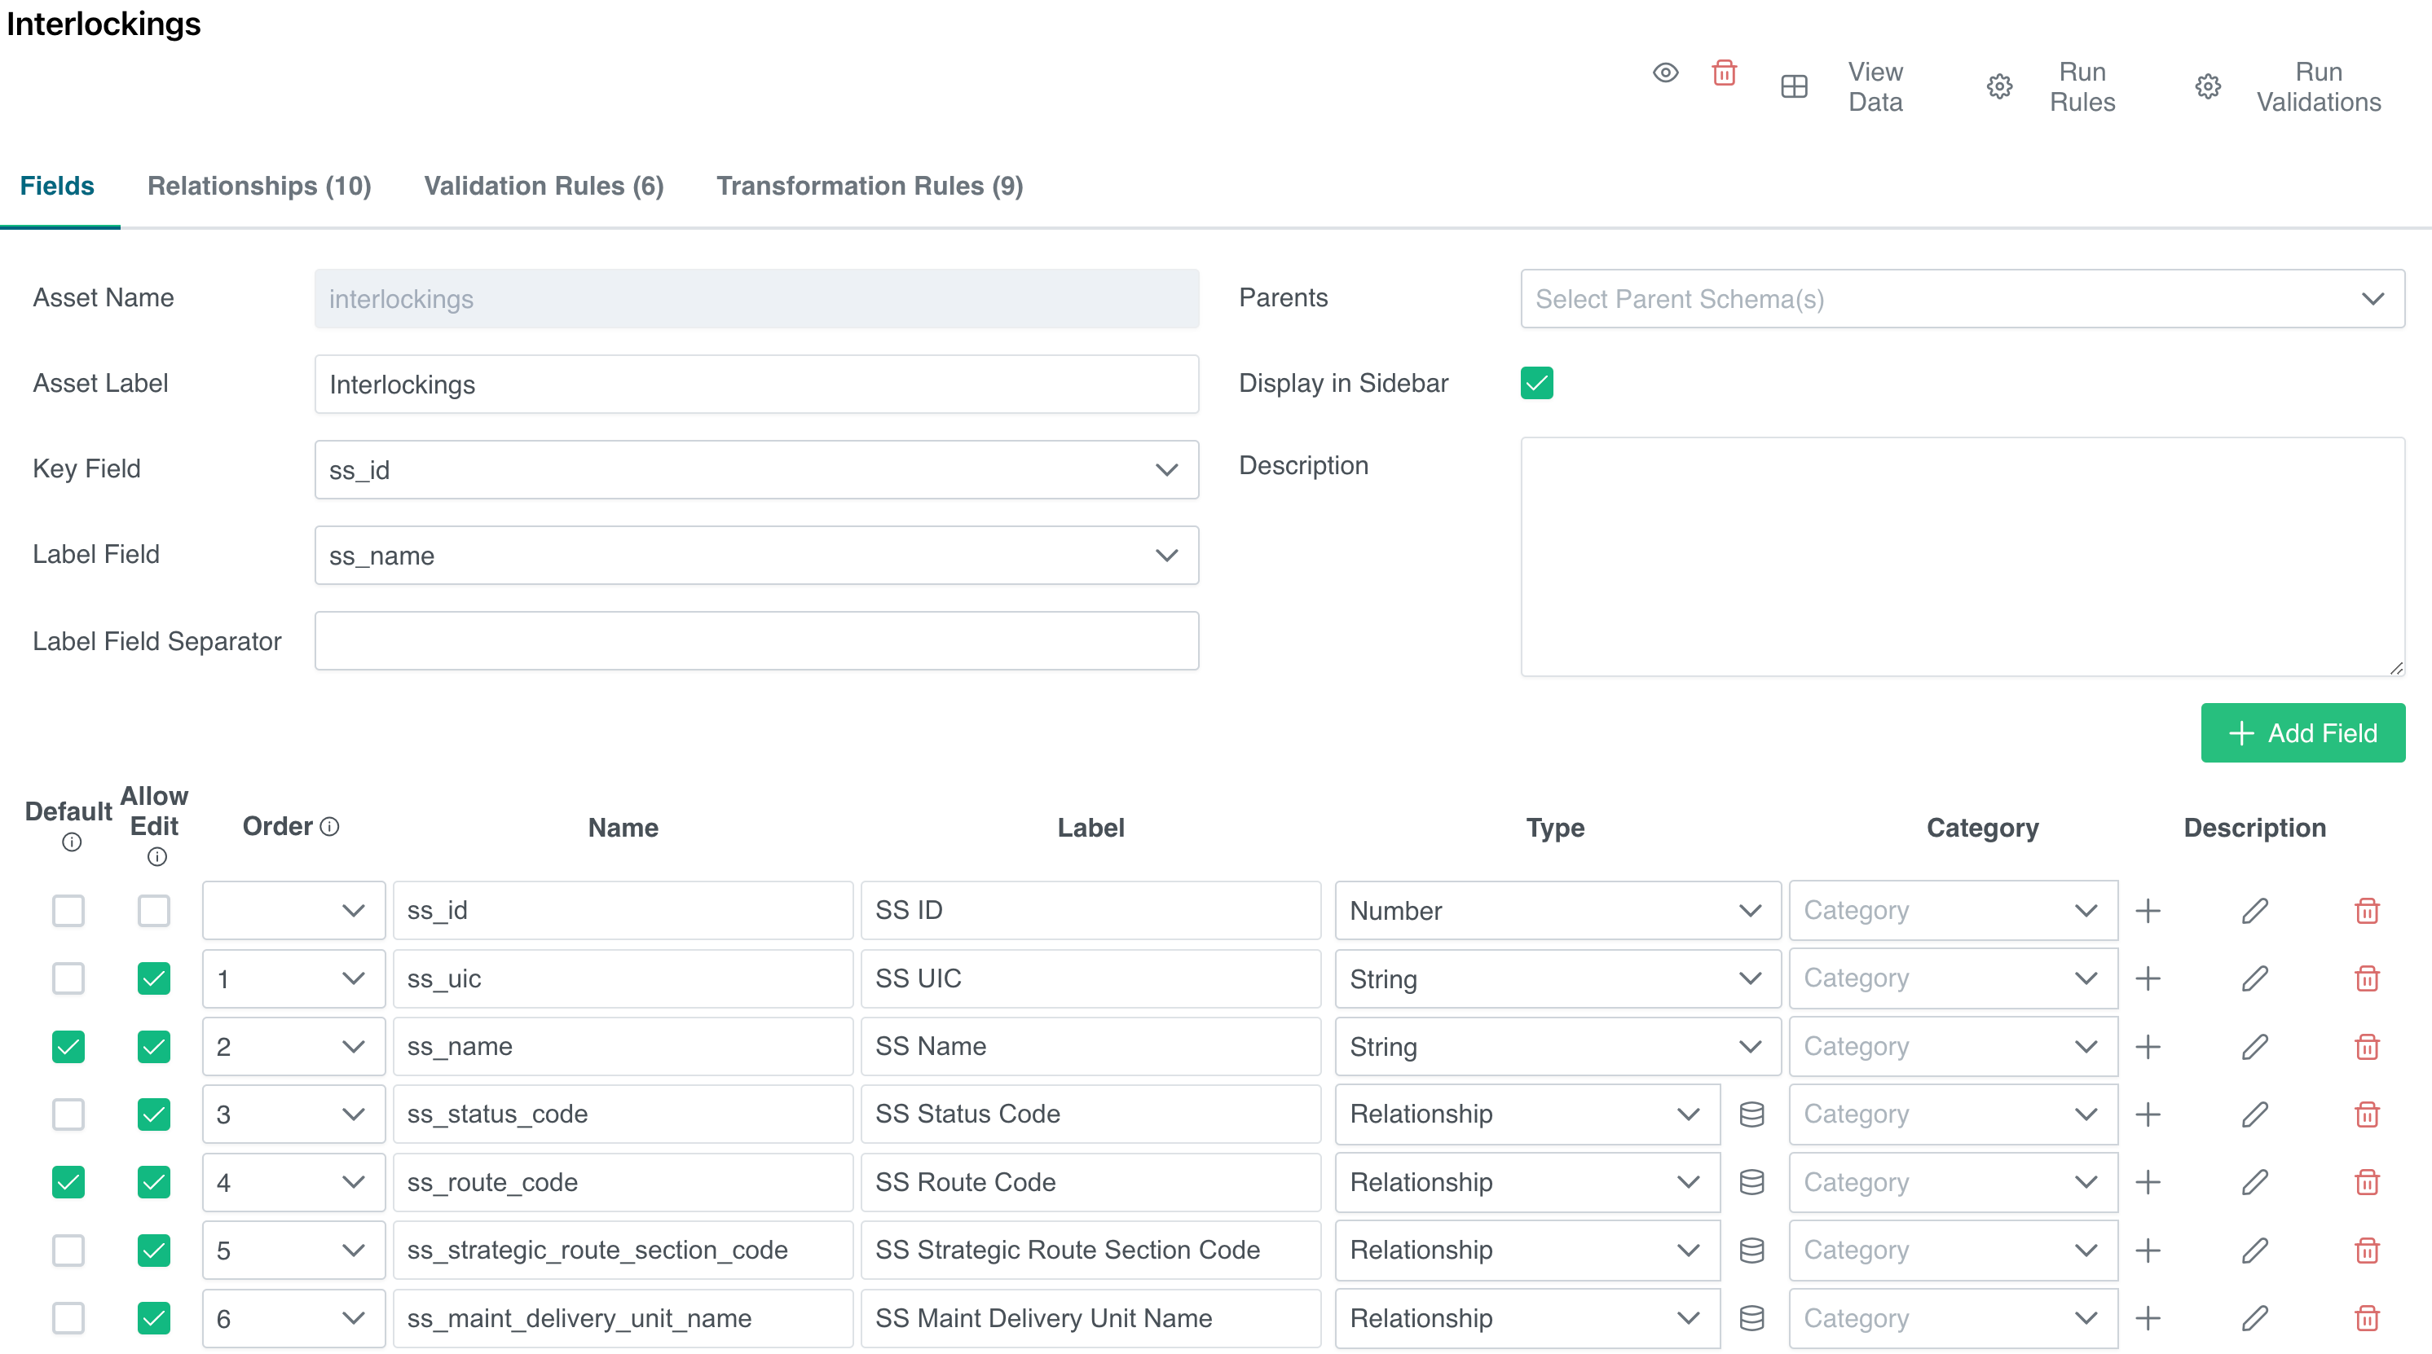Delete the ss_uic field row
Image resolution: width=2432 pixels, height=1354 pixels.
point(2367,978)
